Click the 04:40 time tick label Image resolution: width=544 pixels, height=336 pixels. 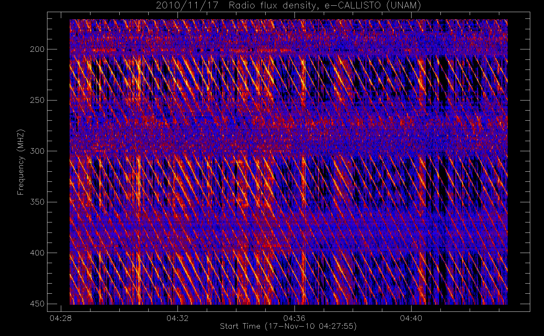411,318
